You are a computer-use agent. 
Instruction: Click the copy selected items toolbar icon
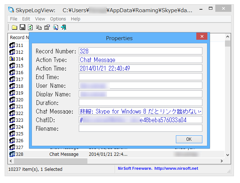tap(39, 27)
